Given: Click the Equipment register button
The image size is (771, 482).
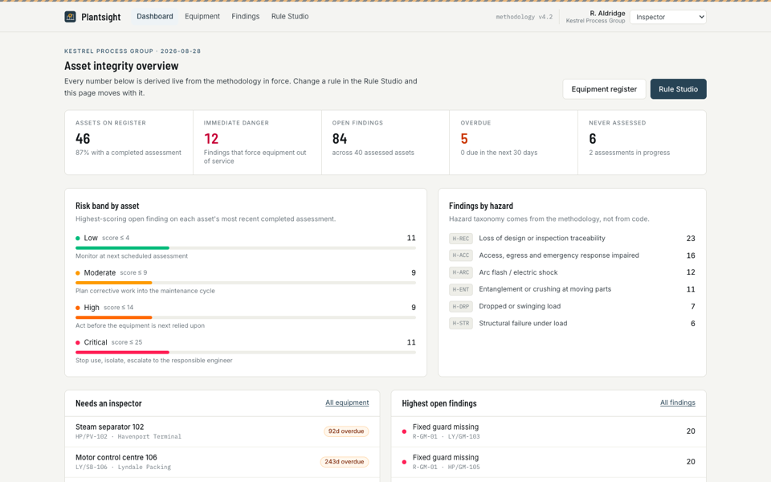Looking at the screenshot, I should pos(604,89).
